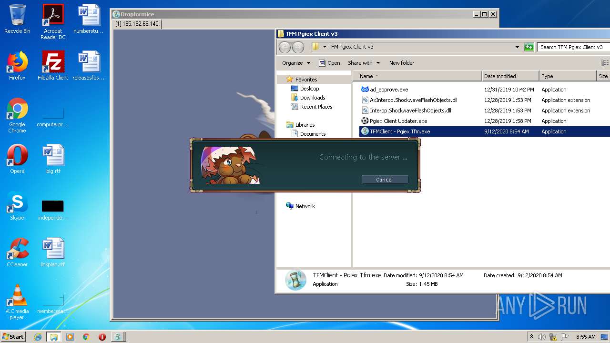
Task: Expand the Share with dropdown
Action: click(x=364, y=63)
